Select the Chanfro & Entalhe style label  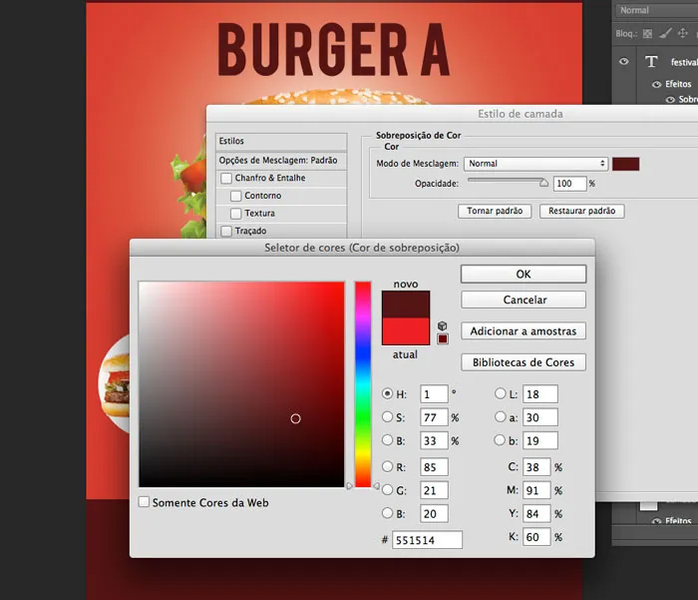[x=270, y=178]
